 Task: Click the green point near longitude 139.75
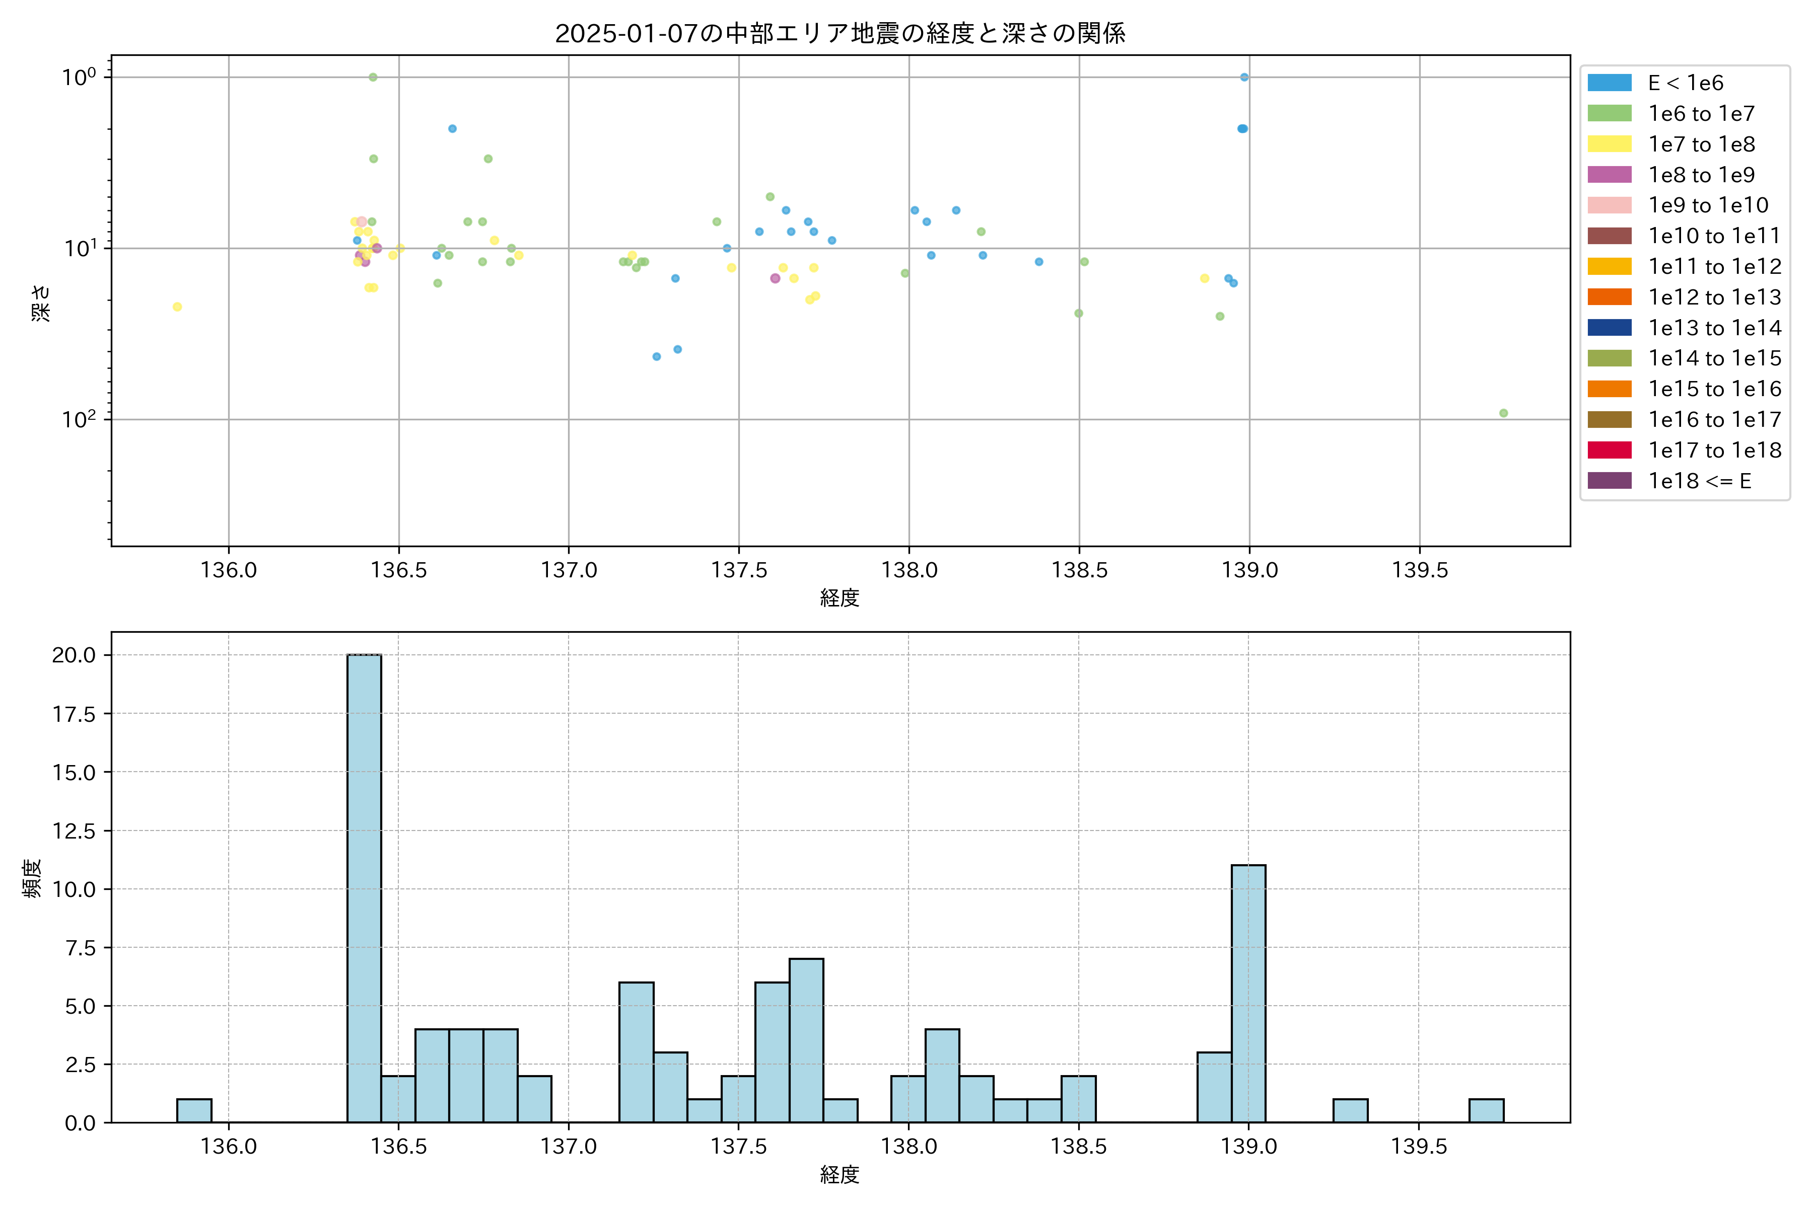[x=1503, y=413]
